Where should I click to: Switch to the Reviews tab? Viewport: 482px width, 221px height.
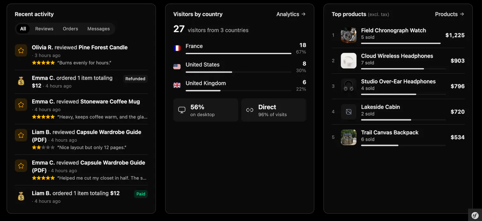(x=44, y=29)
